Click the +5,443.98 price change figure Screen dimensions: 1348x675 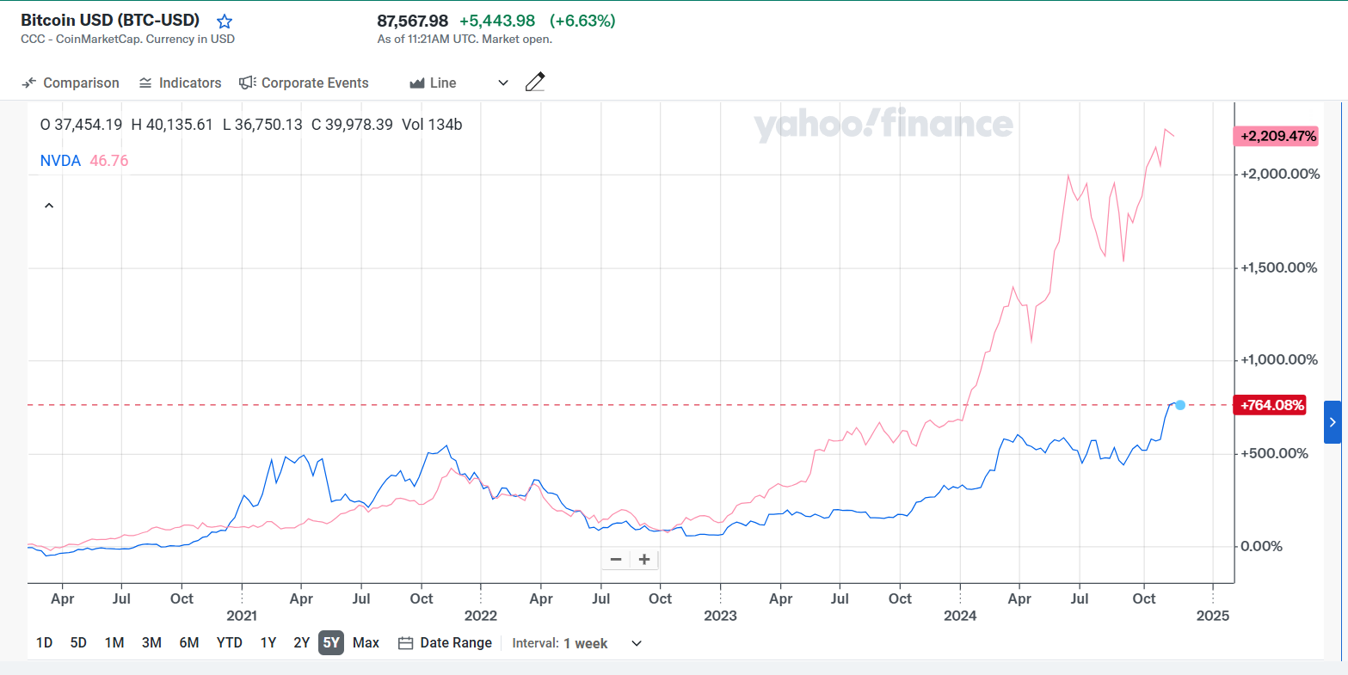[x=497, y=21]
